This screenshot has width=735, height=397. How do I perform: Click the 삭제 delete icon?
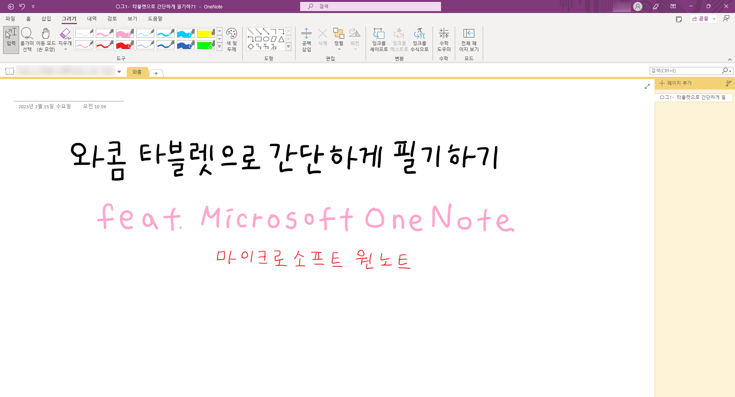tap(323, 37)
